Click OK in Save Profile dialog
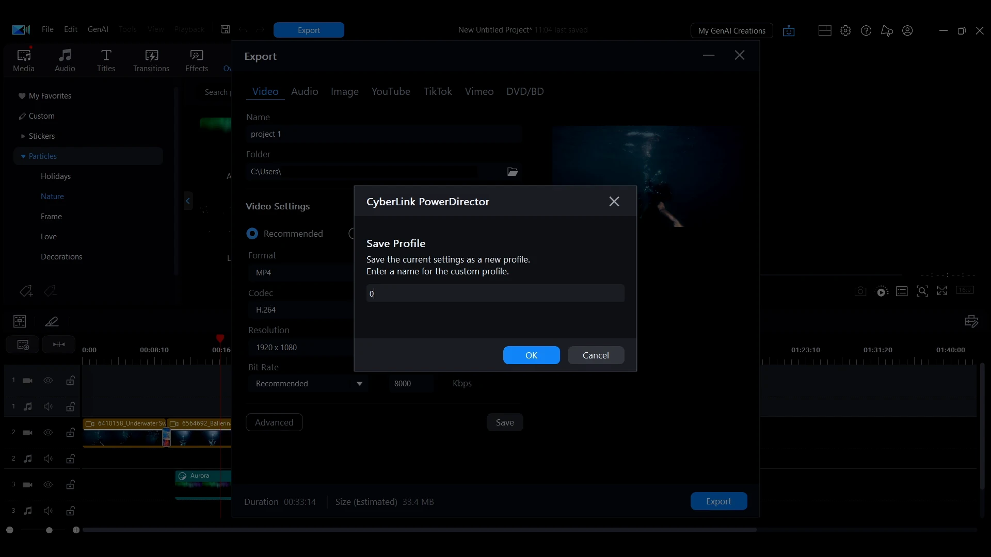 (531, 355)
